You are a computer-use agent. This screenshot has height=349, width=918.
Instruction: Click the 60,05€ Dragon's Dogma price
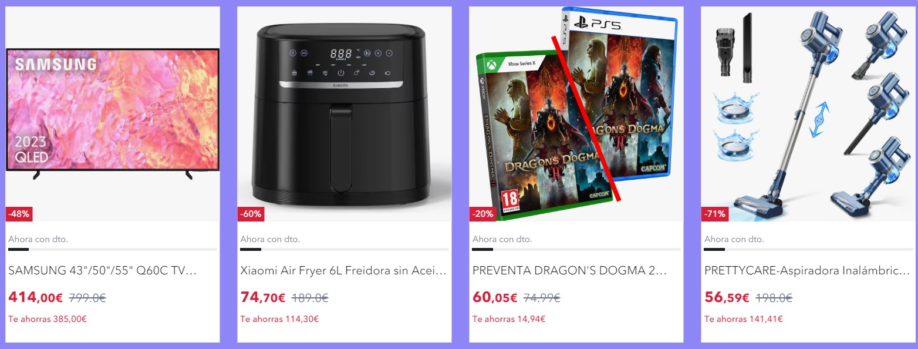coord(495,297)
